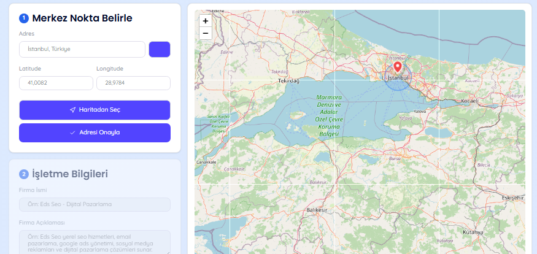This screenshot has width=537, height=254.
Task: Click the Merkez Nokta Belirle heading
Action: (x=82, y=18)
